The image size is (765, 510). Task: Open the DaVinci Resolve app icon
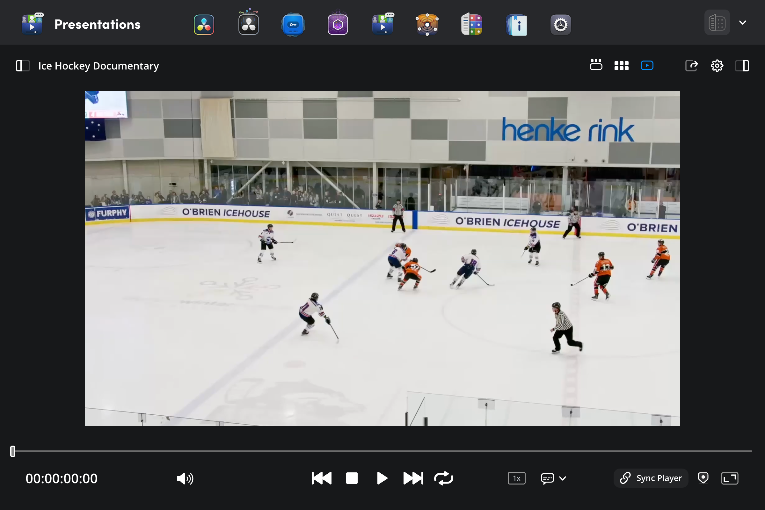point(204,25)
